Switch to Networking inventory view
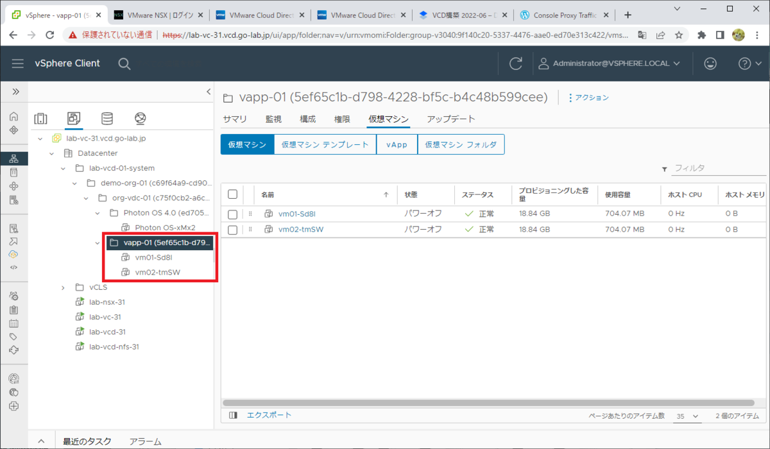Viewport: 770px width, 449px height. click(x=141, y=119)
